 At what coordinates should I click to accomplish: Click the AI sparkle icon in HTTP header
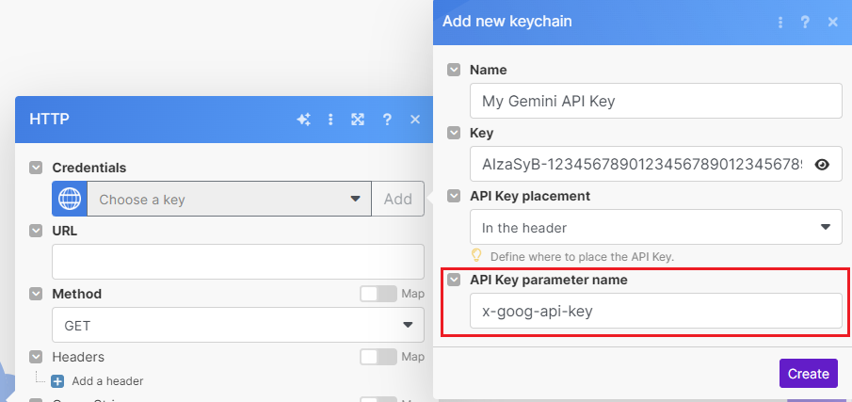click(303, 120)
